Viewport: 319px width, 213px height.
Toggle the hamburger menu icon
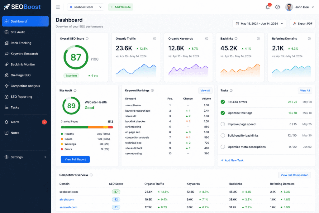click(58, 7)
